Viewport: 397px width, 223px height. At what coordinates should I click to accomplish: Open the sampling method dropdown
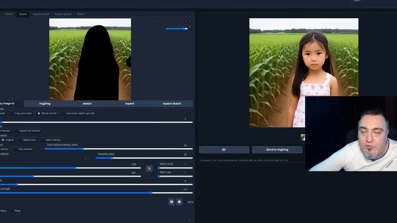click(43, 159)
